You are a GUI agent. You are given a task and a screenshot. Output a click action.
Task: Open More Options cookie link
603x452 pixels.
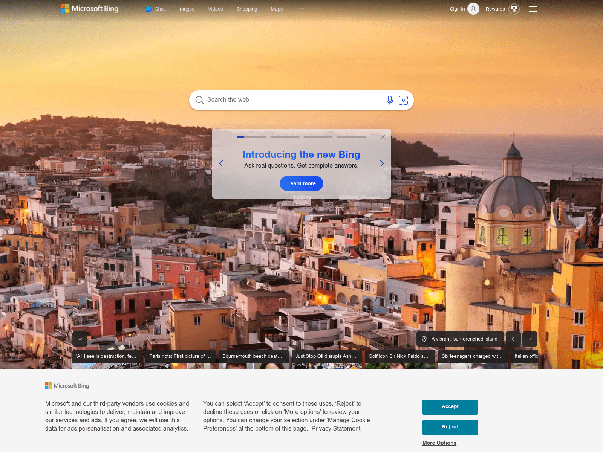[x=439, y=443]
